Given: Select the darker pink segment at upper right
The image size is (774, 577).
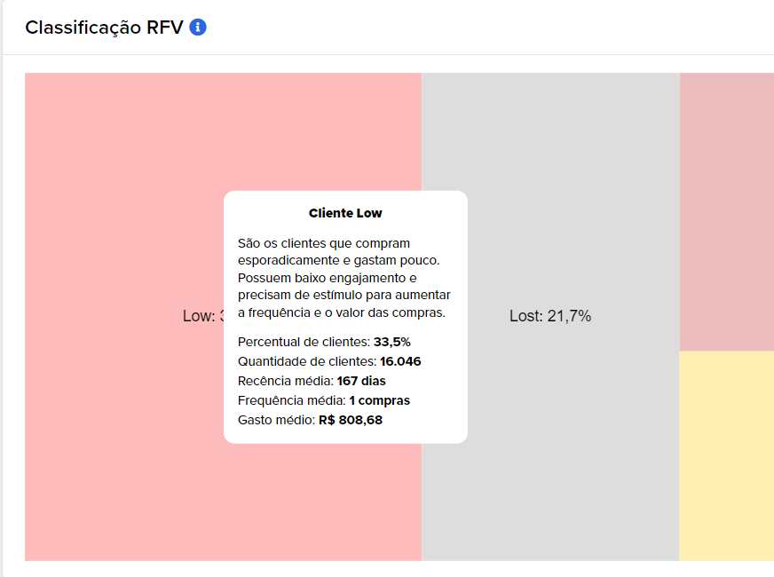Looking at the screenshot, I should [x=727, y=212].
